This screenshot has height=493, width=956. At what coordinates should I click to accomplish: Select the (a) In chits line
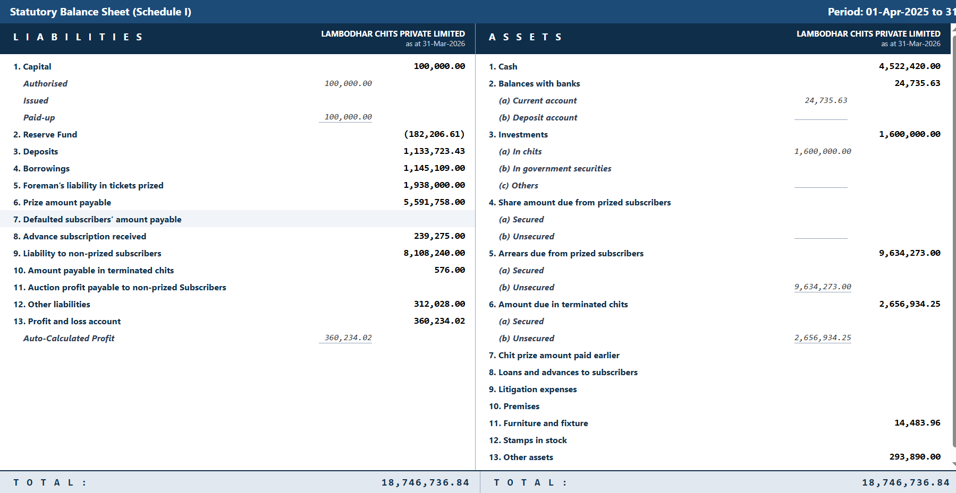[713, 151]
